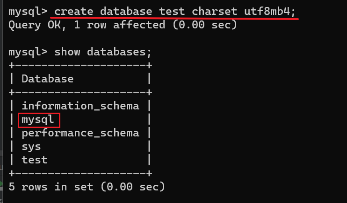Click the mysql> prompt on the first line
Image resolution: width=347 pixels, height=203 pixels.
click(28, 11)
